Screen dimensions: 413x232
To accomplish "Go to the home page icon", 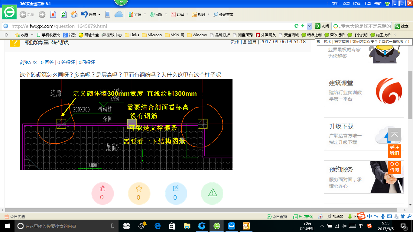I will [x=74, y=14].
